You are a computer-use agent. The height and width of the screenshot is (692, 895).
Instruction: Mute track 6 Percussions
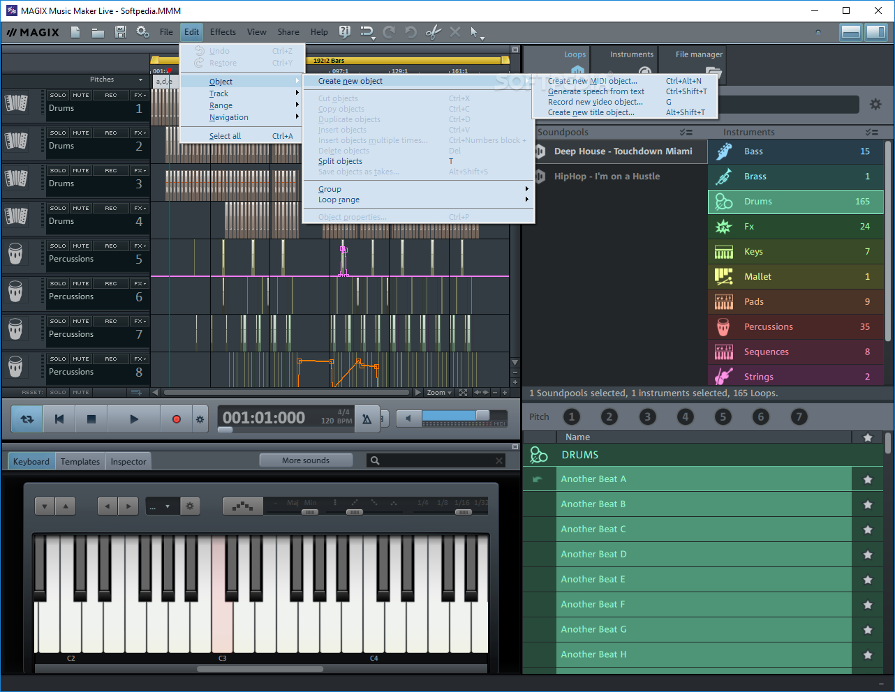81,283
